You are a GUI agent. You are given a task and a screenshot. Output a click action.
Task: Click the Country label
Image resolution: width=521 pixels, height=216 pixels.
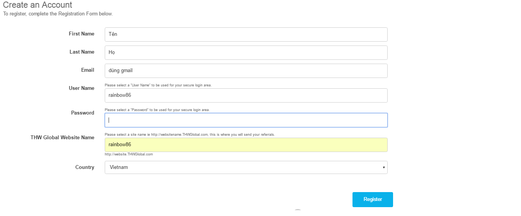point(85,167)
